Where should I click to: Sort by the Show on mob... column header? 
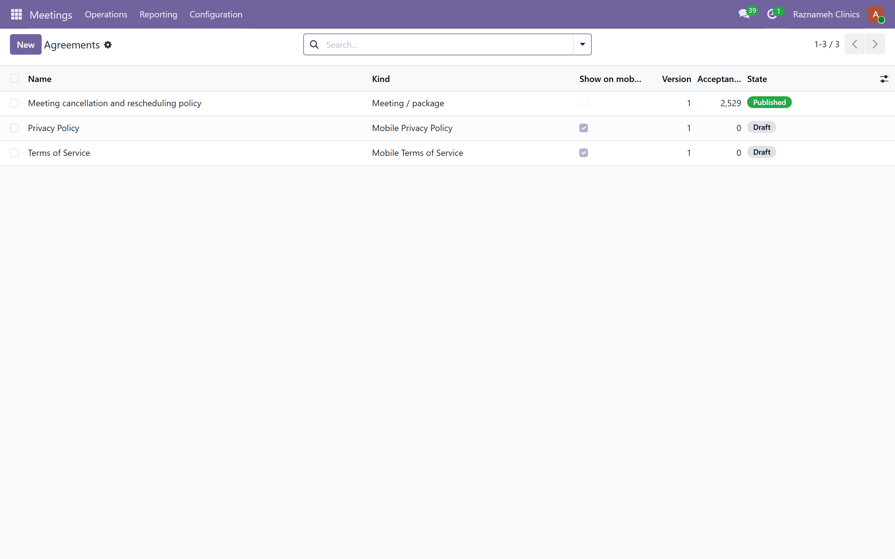610,79
